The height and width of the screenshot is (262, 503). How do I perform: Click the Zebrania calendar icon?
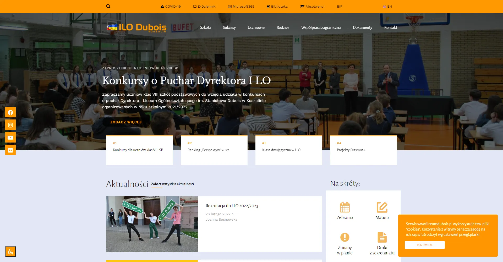[x=345, y=207]
